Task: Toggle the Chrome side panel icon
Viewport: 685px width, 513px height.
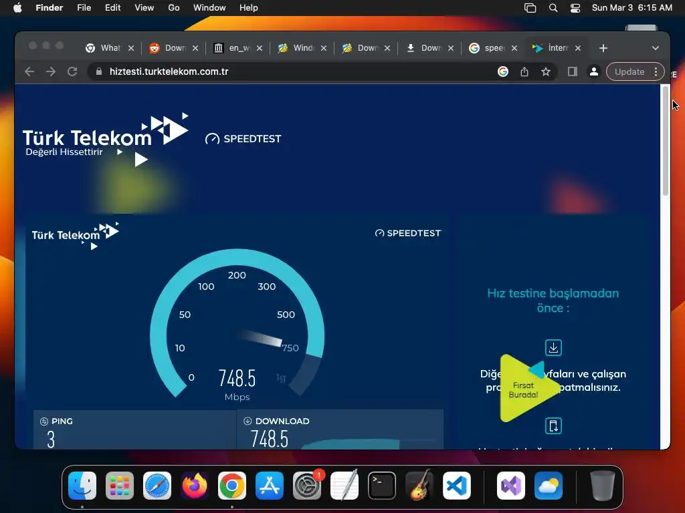Action: coord(573,71)
